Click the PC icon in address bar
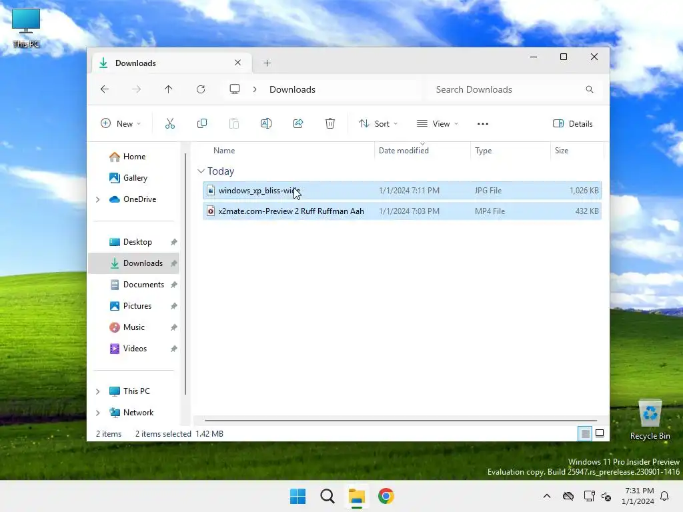 [235, 89]
